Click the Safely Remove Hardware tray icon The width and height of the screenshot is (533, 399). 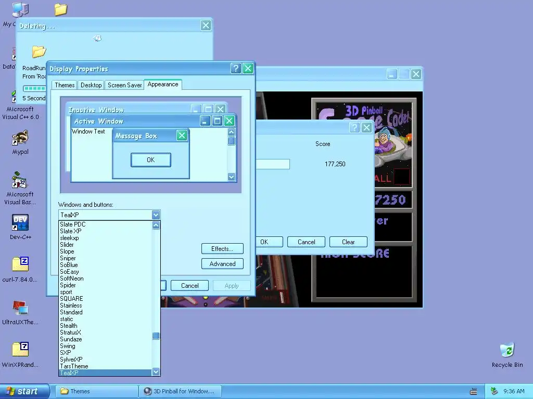[x=494, y=391]
